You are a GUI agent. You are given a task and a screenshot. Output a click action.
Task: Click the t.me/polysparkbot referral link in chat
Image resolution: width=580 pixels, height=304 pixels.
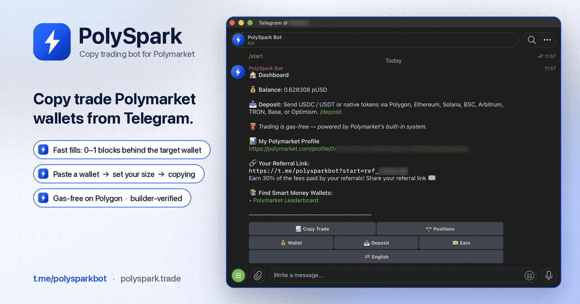click(x=329, y=171)
